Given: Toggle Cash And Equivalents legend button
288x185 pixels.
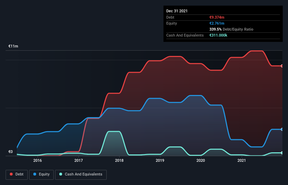Looking at the screenshot, I should click(81, 174).
